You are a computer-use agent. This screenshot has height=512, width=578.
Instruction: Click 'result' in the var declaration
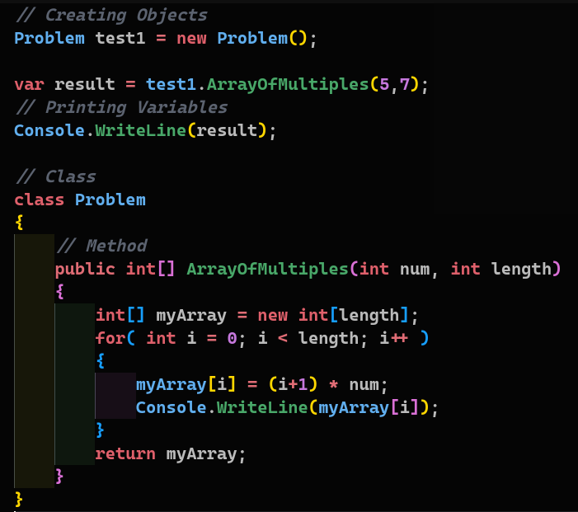tap(85, 84)
